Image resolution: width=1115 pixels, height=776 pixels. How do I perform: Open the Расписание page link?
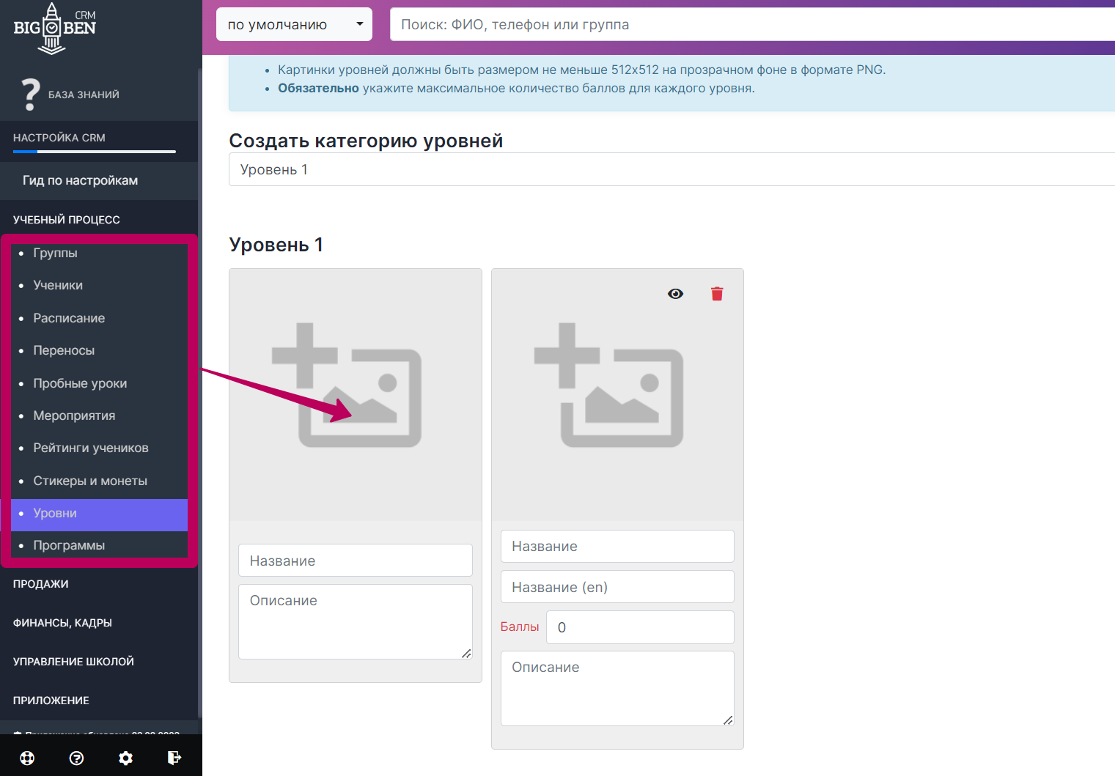pyautogui.click(x=69, y=318)
